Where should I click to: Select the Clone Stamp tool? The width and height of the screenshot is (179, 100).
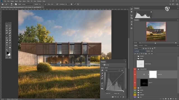(x=10, y=36)
